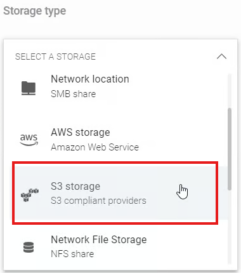Image resolution: width=241 pixels, height=273 pixels.
Task: Click the scrollbar track above the thumb
Action: point(230,91)
